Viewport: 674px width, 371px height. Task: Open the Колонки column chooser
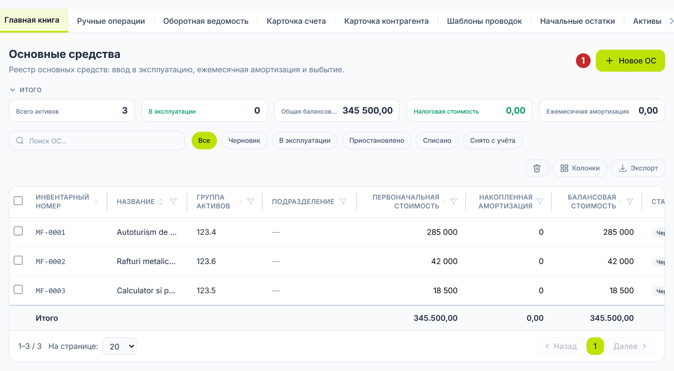point(580,168)
